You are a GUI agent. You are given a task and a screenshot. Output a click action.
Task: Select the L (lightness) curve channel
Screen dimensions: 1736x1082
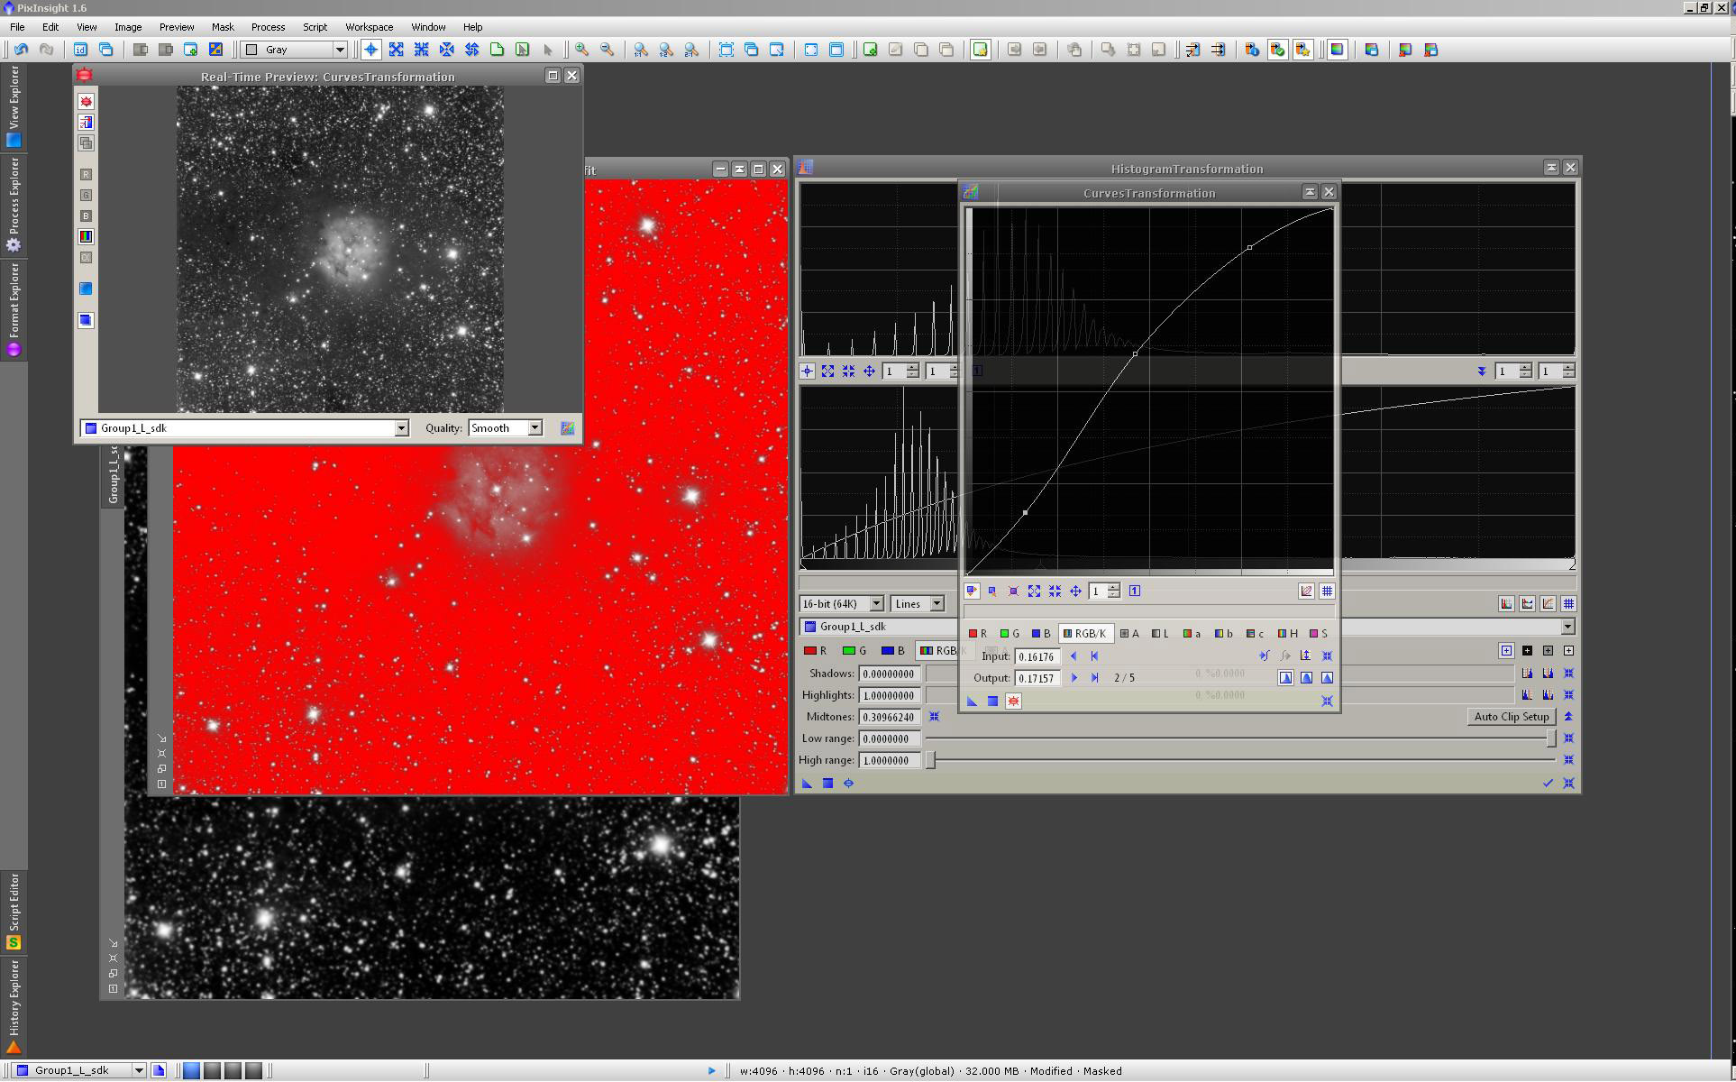point(1160,634)
